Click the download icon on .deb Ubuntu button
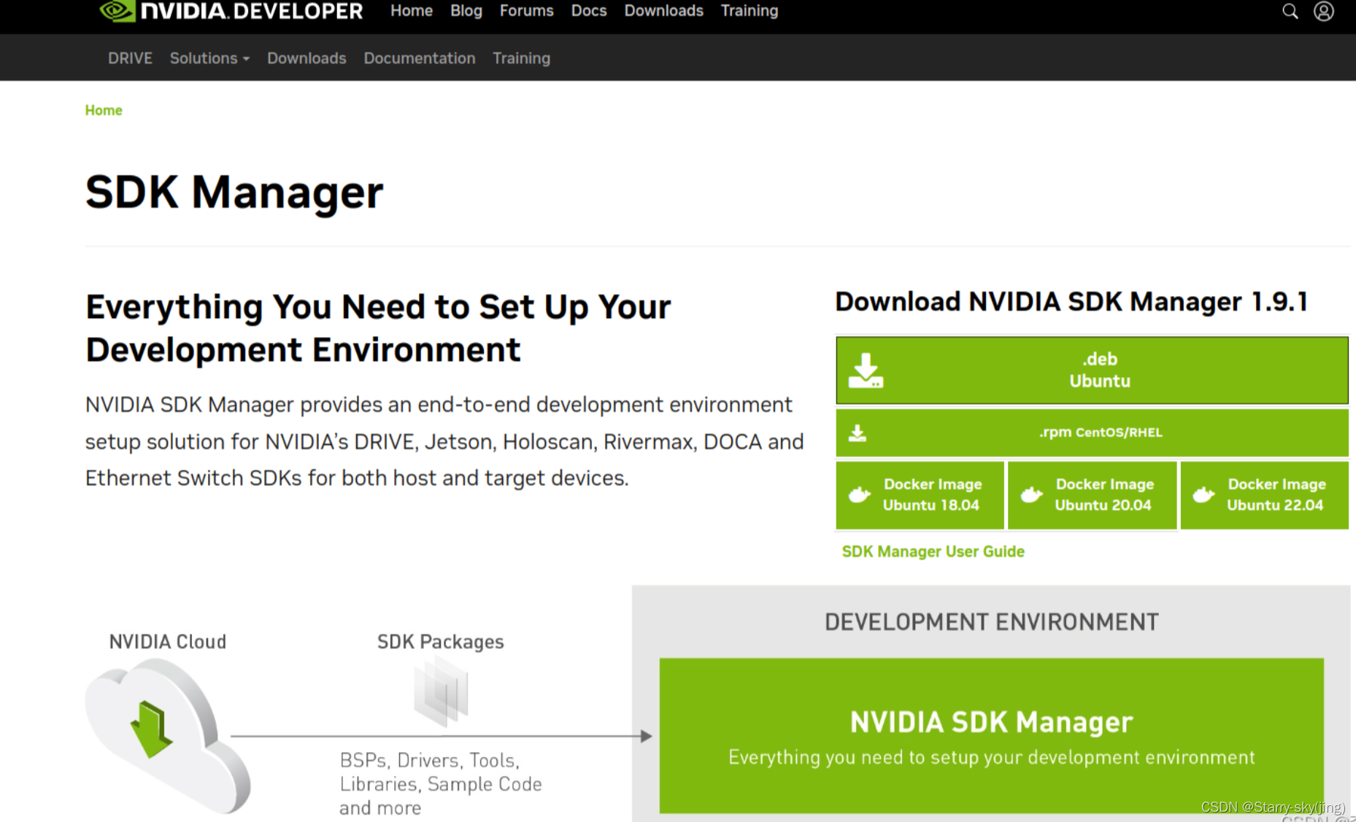Viewport: 1356px width, 822px height. coord(866,371)
